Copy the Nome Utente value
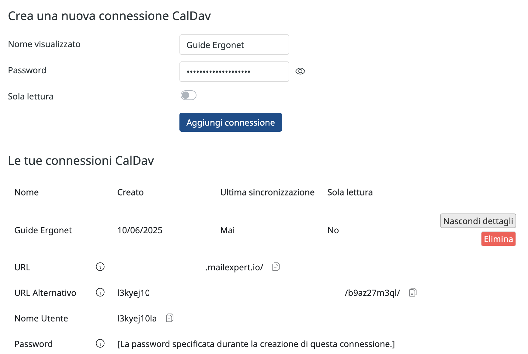 pyautogui.click(x=170, y=318)
